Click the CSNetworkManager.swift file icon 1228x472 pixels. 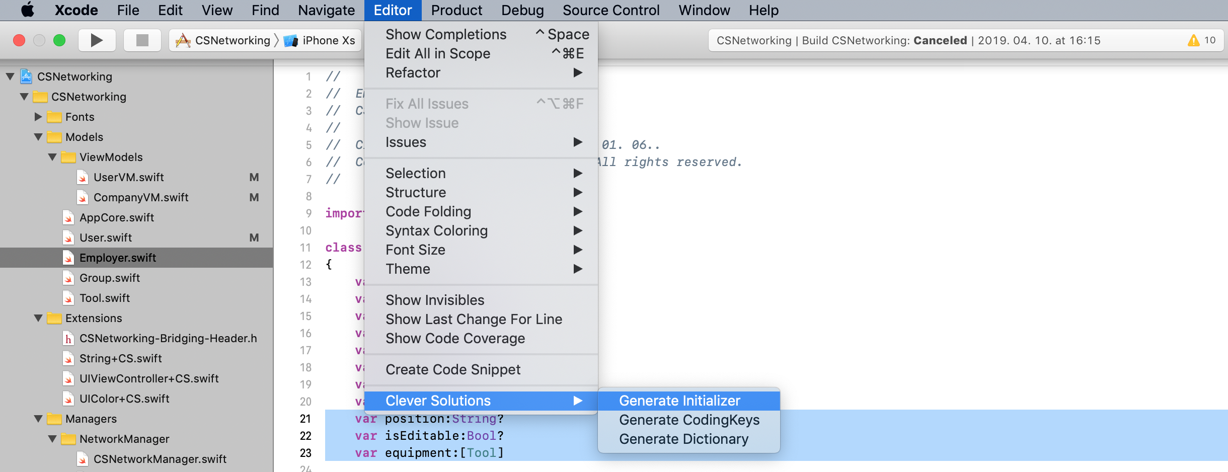tap(83, 459)
